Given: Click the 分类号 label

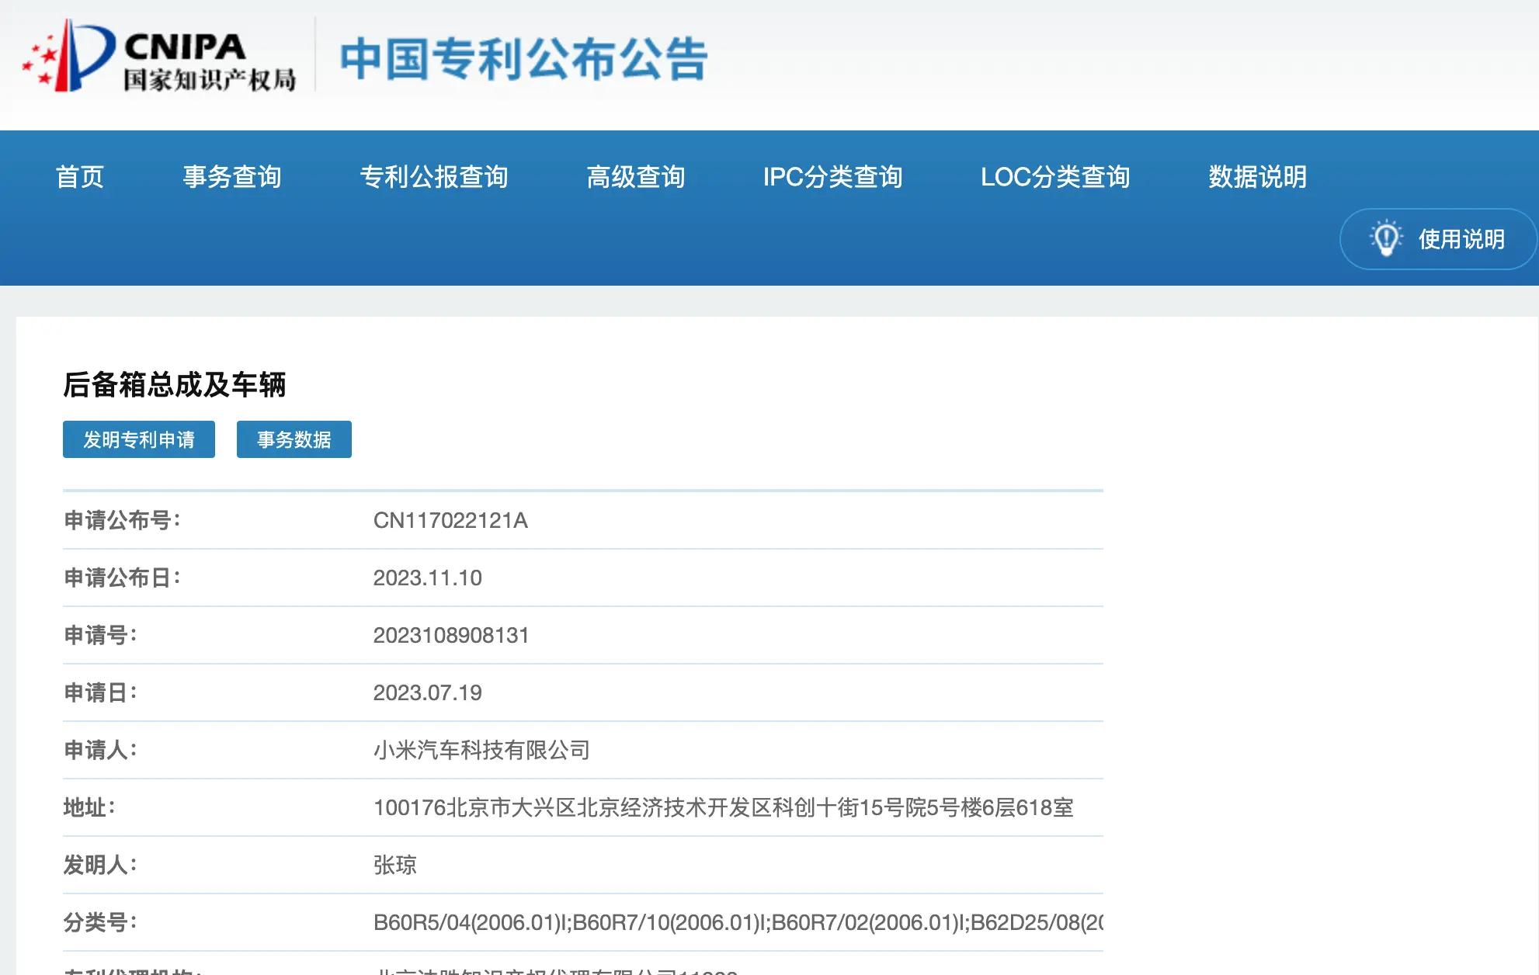Looking at the screenshot, I should click(100, 922).
